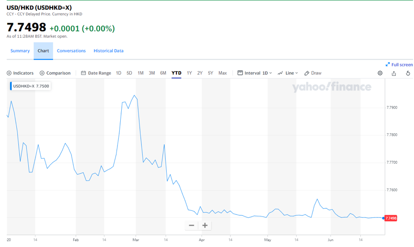Open the Historical Data tab
The height and width of the screenshot is (247, 414).
108,51
